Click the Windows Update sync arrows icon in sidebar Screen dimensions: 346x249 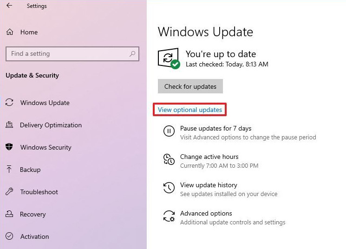coord(9,102)
